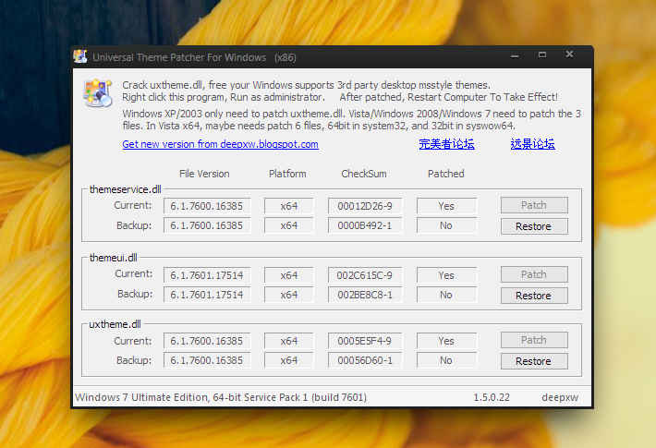656x448 pixels.
Task: Click the themeui.dll group label
Action: coord(114,258)
